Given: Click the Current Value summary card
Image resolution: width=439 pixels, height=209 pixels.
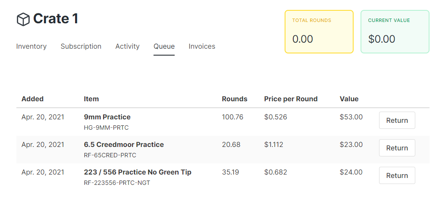Looking at the screenshot, I should coord(395,31).
